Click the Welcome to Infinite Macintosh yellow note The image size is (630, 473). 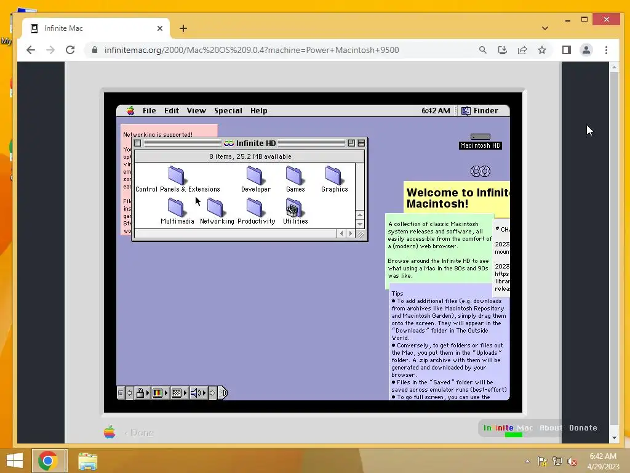(x=457, y=199)
